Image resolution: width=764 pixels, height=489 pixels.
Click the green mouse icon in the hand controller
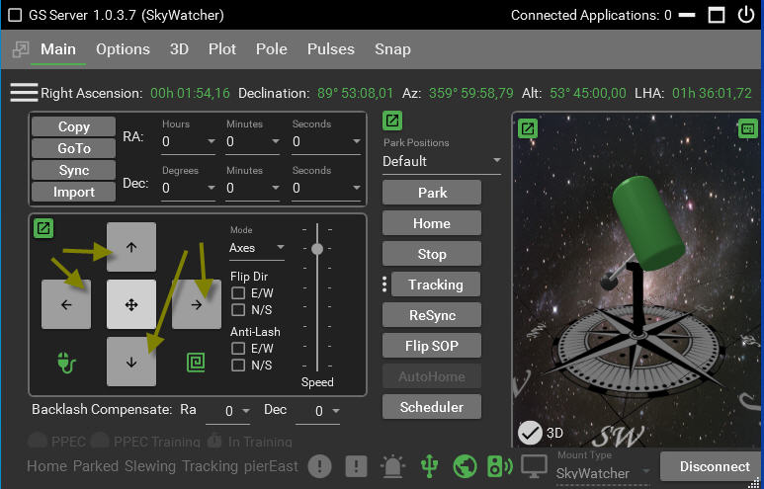tap(66, 363)
